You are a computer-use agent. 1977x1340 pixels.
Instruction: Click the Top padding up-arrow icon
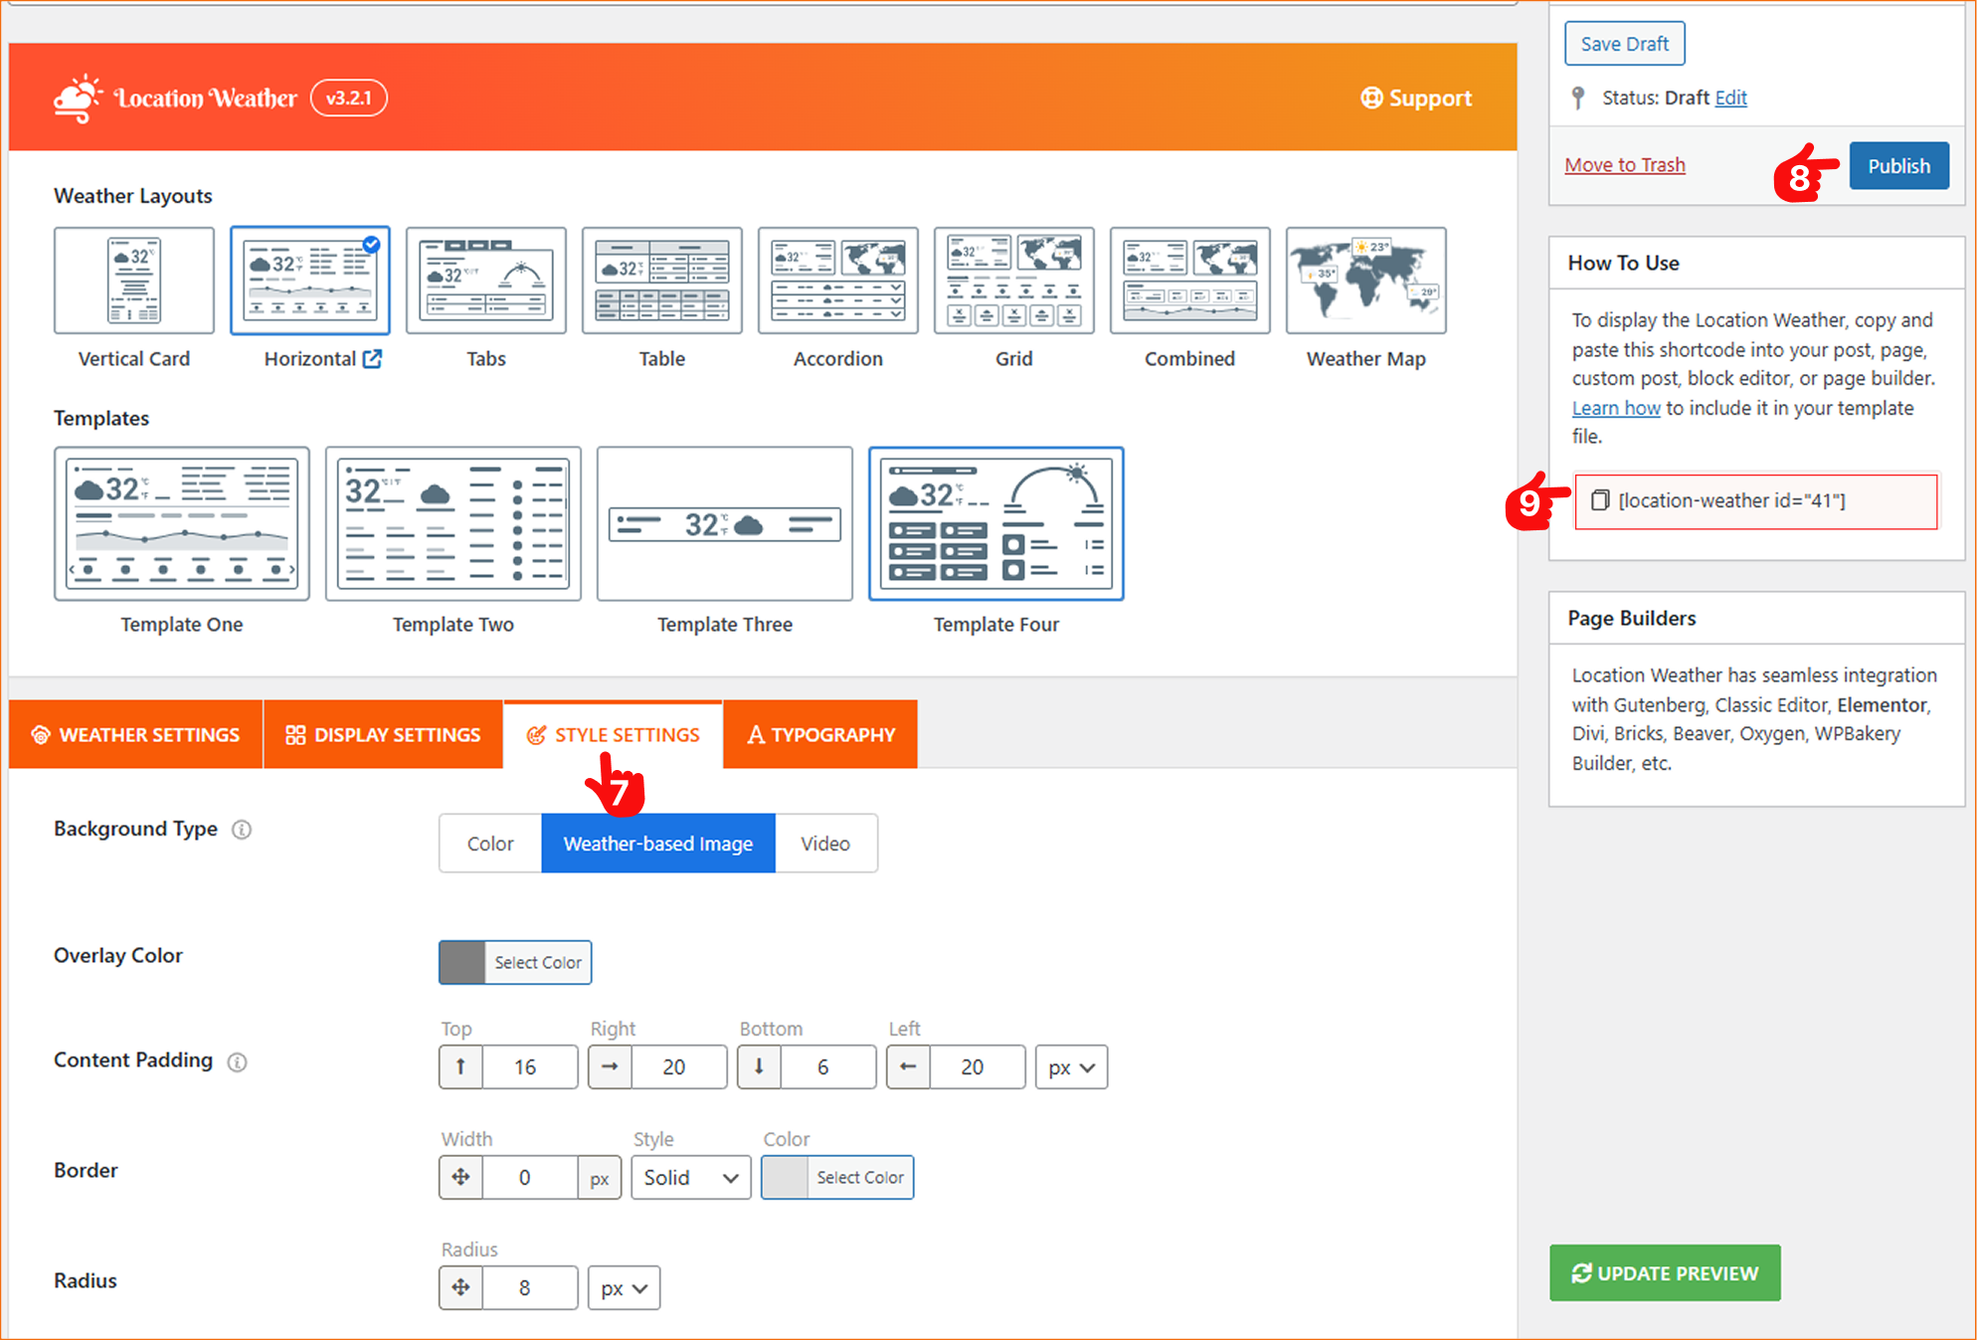[460, 1066]
